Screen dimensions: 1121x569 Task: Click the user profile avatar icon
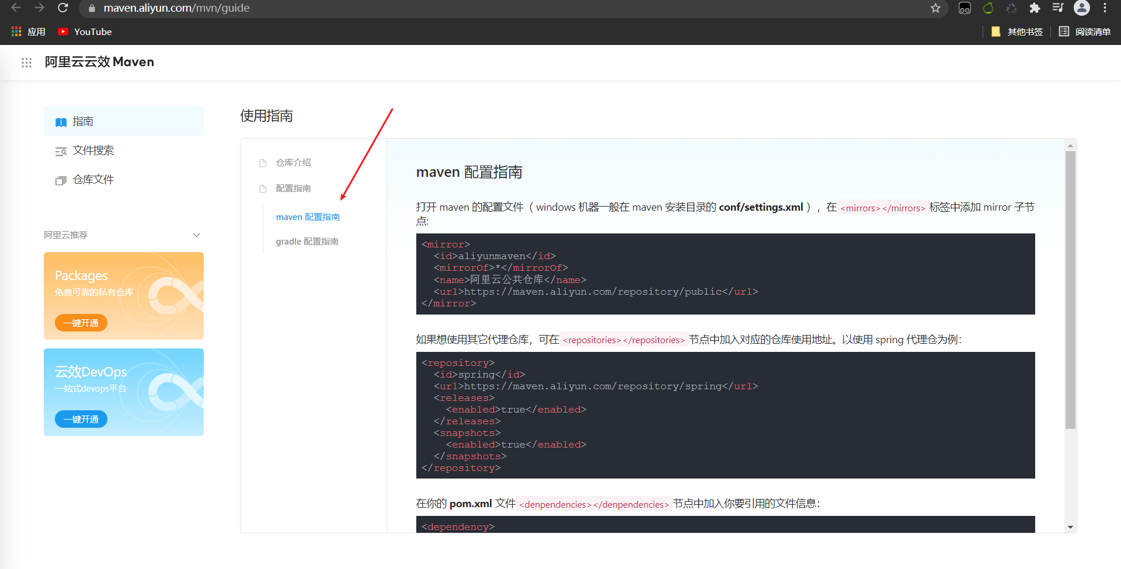click(x=1082, y=8)
